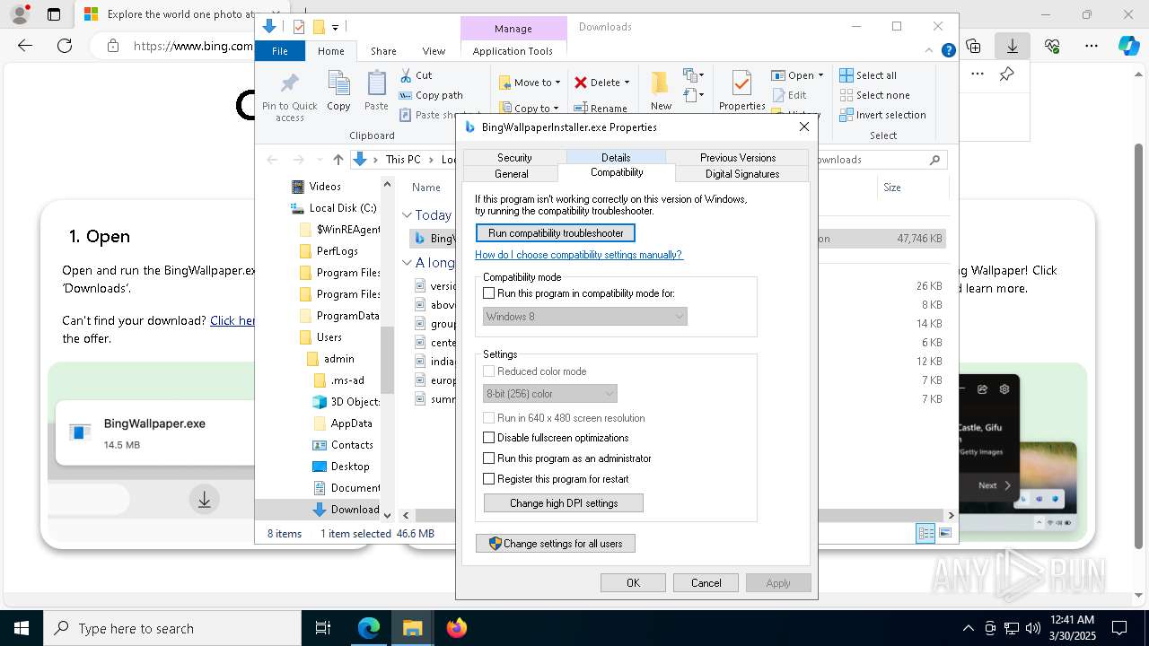Expand the Open dropdown in ribbon
1149x646 pixels.
[820, 75]
